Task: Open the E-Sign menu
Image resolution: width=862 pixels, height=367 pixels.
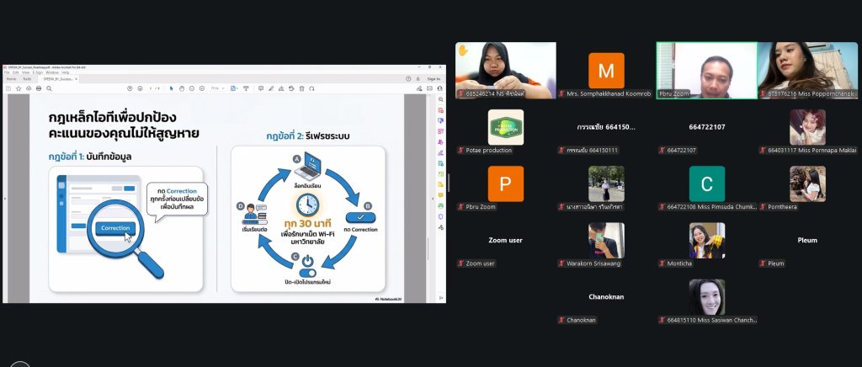Action: 39,72
